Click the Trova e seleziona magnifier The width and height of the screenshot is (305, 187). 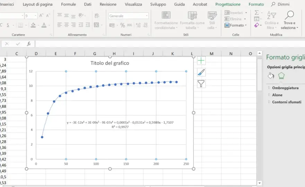click(x=289, y=20)
